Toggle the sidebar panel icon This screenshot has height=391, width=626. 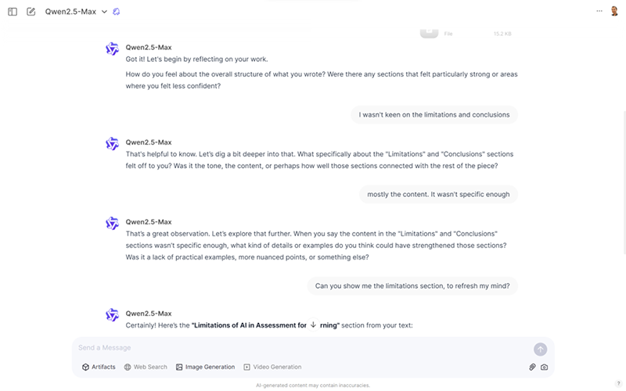coord(13,12)
